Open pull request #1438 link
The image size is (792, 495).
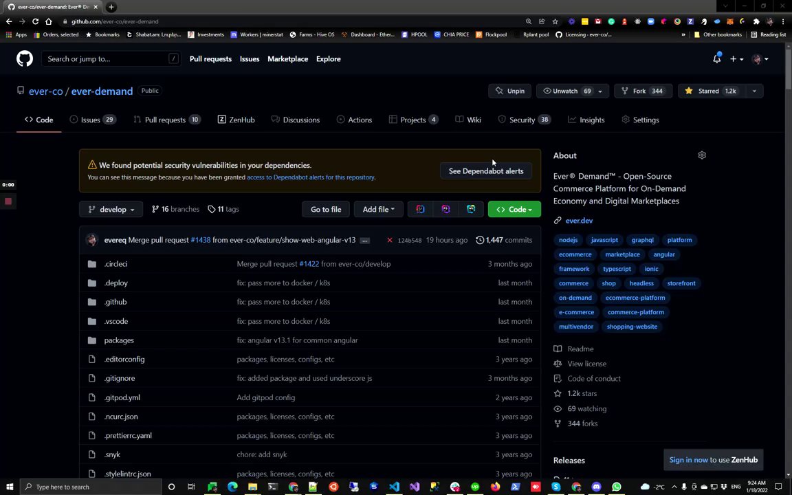(201, 240)
